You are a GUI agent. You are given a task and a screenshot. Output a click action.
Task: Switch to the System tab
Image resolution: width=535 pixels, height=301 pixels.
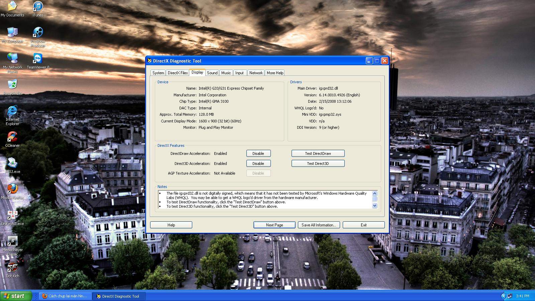point(158,73)
